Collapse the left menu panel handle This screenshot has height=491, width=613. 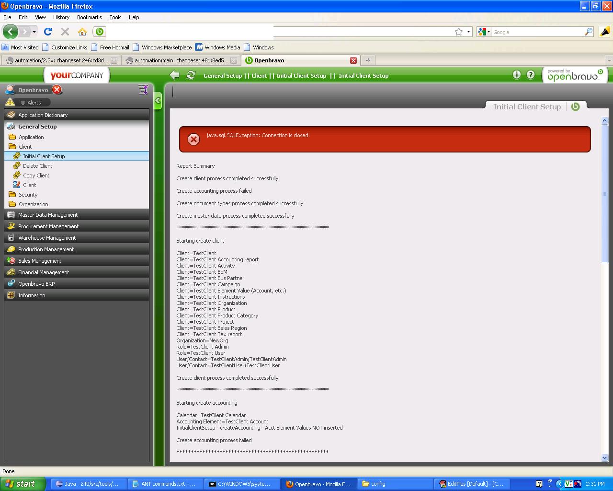coord(158,101)
